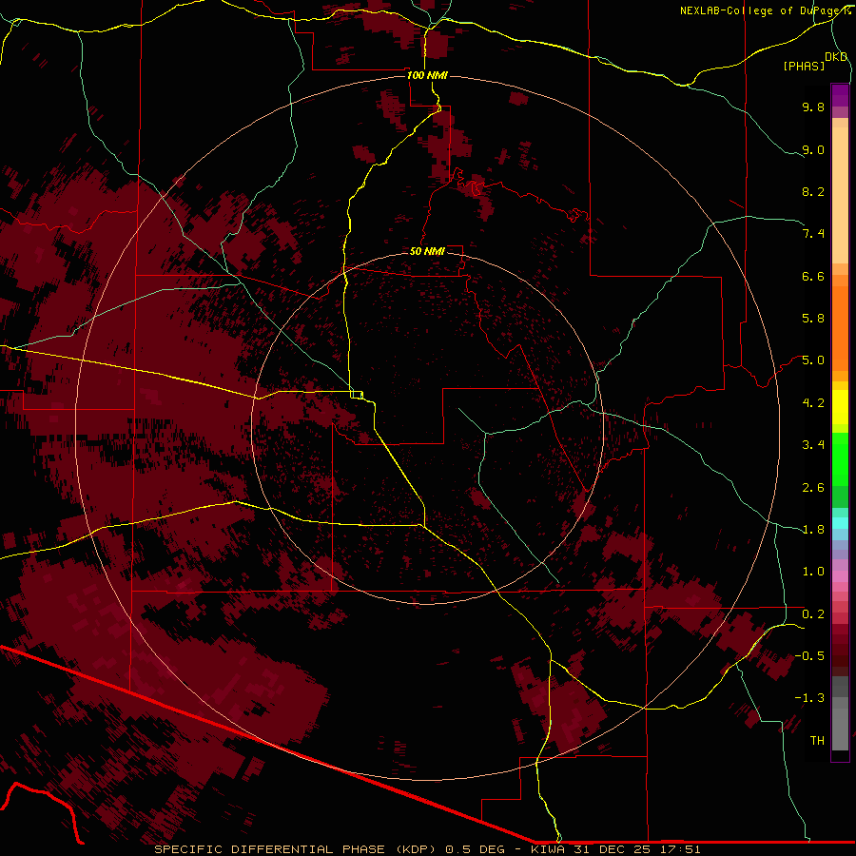The height and width of the screenshot is (856, 856).
Task: Click the 50 NMI range ring label
Action: [427, 251]
